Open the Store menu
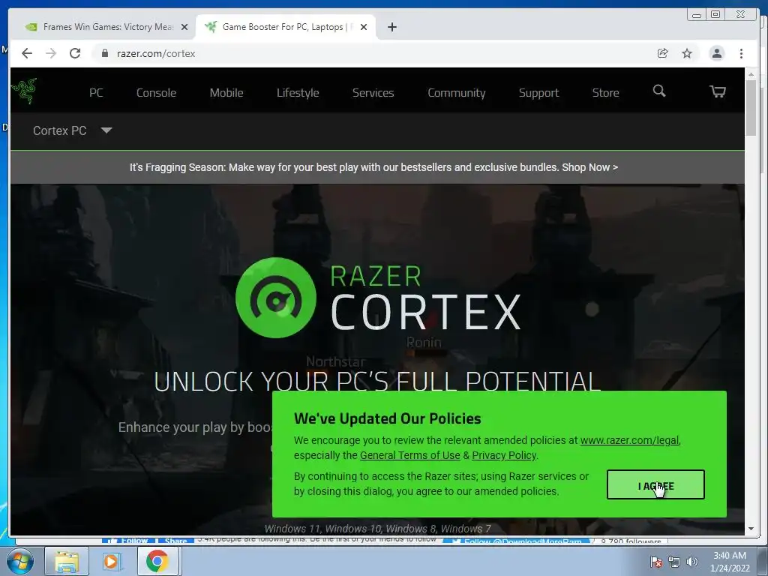The width and height of the screenshot is (768, 576). tap(605, 92)
